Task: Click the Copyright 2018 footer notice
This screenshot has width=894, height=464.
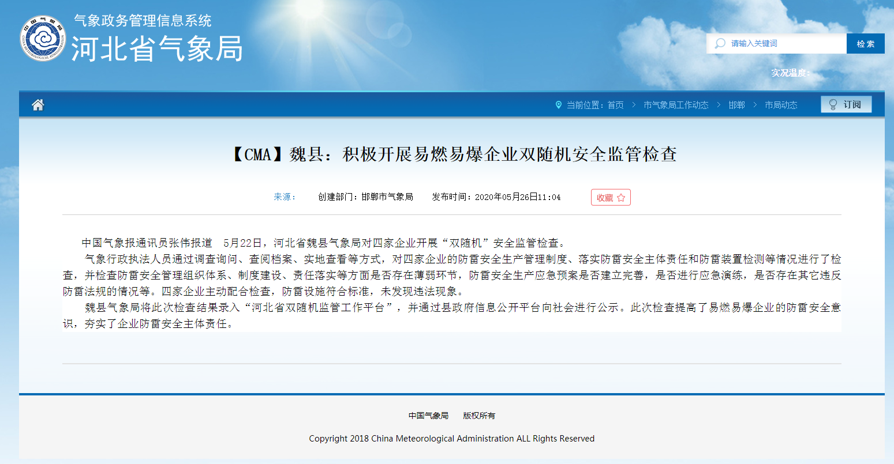Action: (452, 439)
